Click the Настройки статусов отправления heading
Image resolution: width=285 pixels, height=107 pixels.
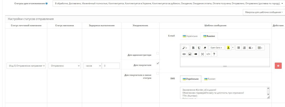pos(31,19)
